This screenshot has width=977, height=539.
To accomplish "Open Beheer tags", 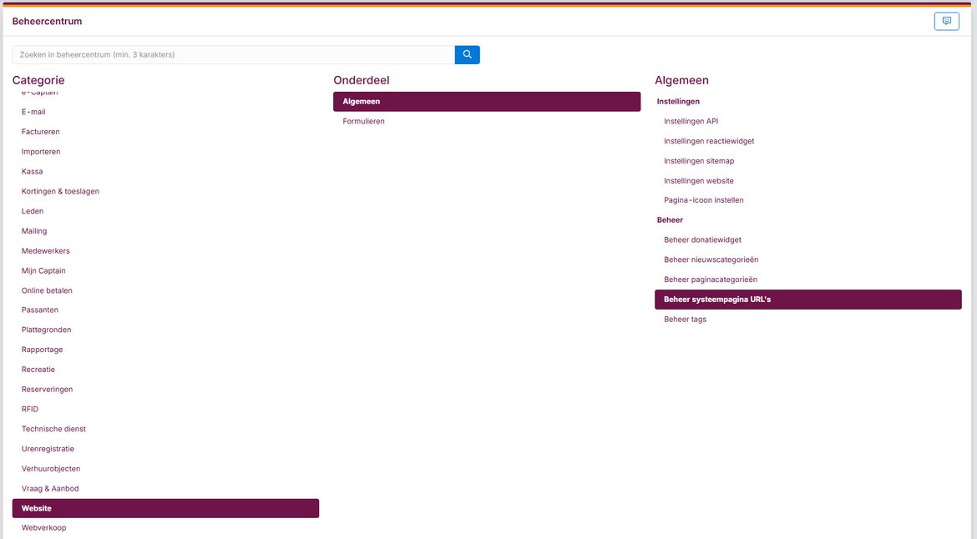I will (685, 320).
